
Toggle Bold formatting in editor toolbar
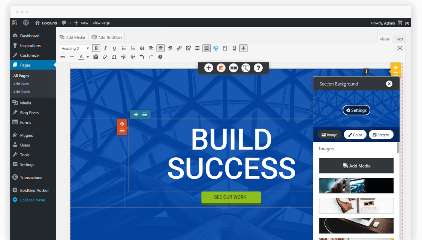point(96,48)
